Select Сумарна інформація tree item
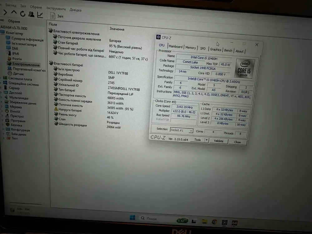Viewport: 312px width, 234px height. pyautogui.click(x=27, y=39)
